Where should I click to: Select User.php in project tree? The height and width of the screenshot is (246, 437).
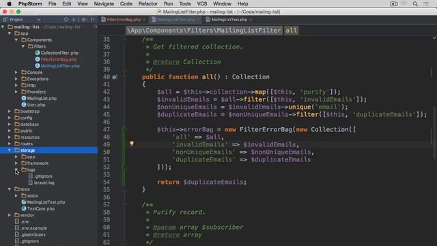pyautogui.click(x=36, y=105)
